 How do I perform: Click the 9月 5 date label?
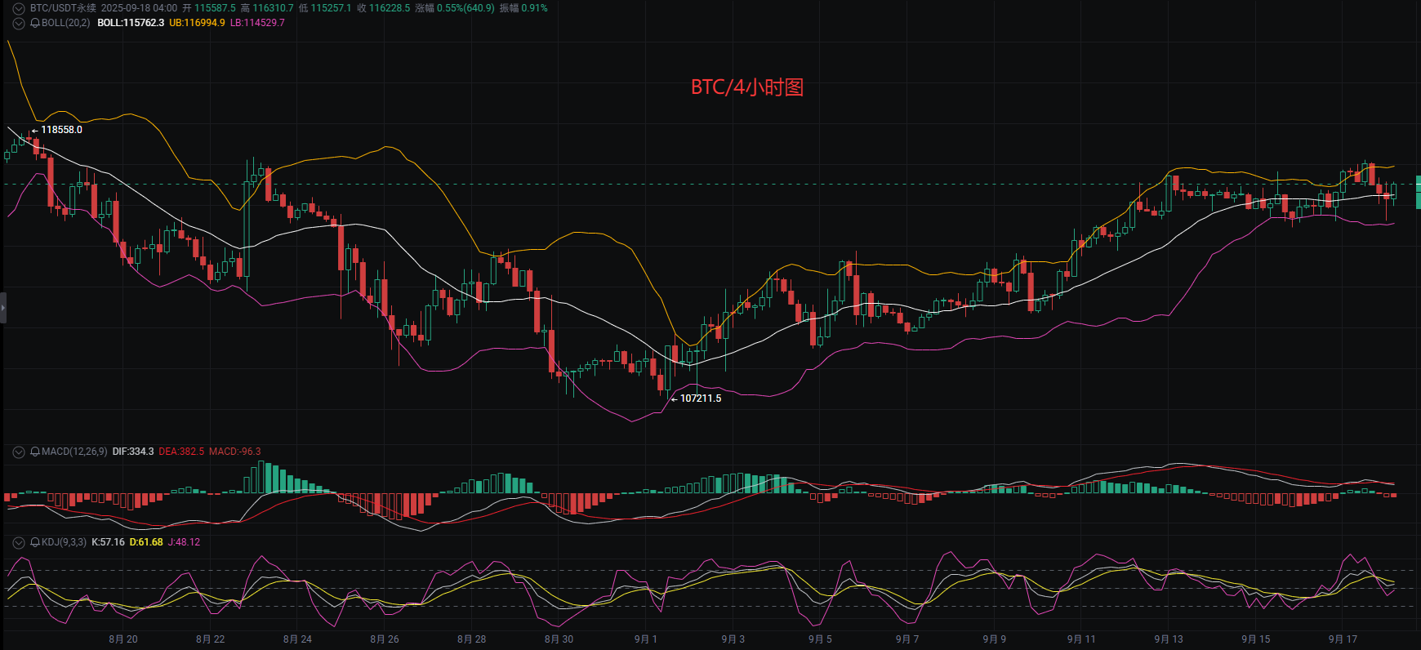(821, 639)
